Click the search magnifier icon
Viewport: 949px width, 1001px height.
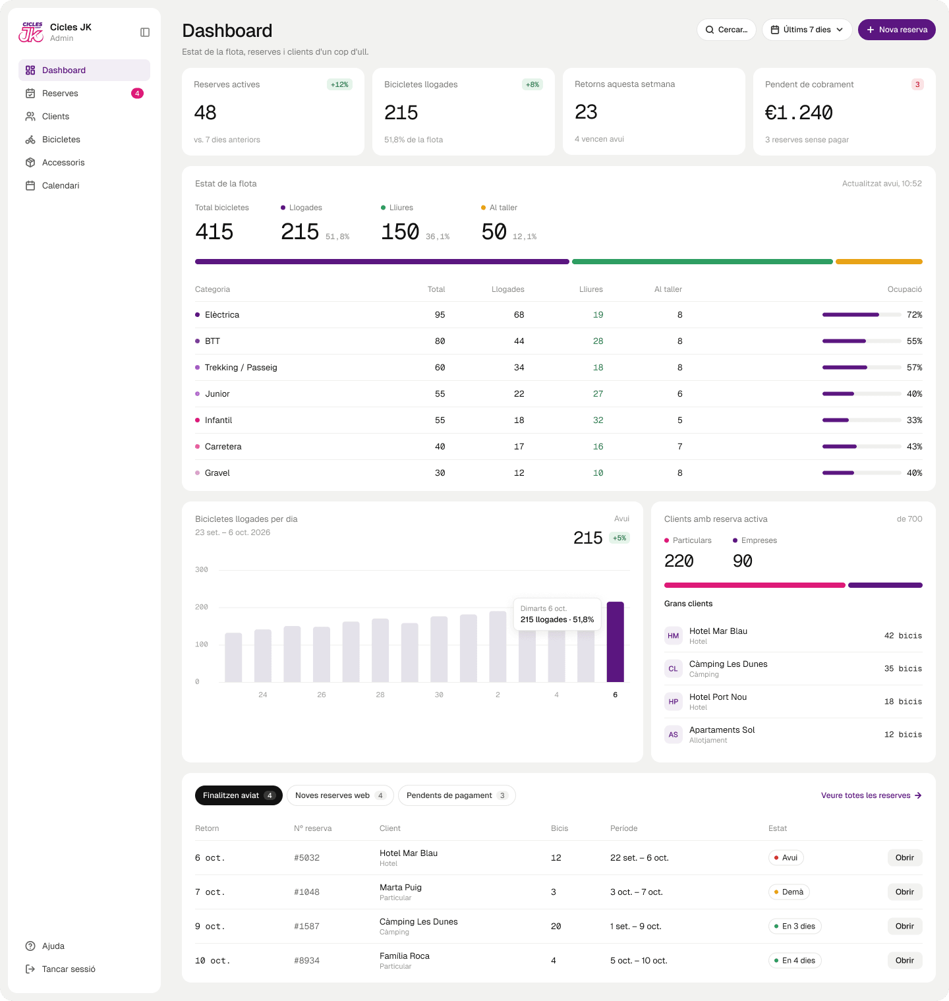coord(710,30)
